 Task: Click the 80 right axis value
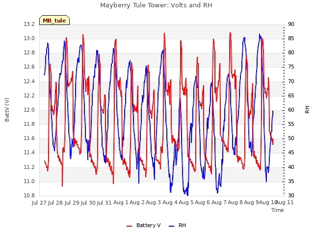(x=291, y=53)
